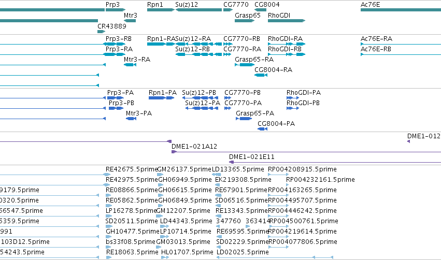Viewport: 441px width, 260px height.
Task: Select transcript RhoGDI-RB
Action: click(284, 49)
